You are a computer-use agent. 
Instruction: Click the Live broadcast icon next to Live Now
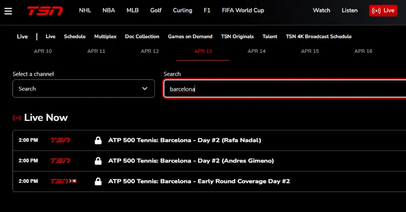click(17, 118)
